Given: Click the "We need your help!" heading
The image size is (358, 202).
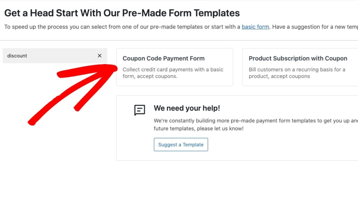Looking at the screenshot, I should 187,109.
